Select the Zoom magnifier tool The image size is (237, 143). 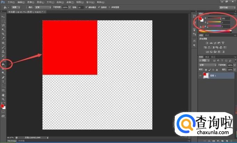3,99
